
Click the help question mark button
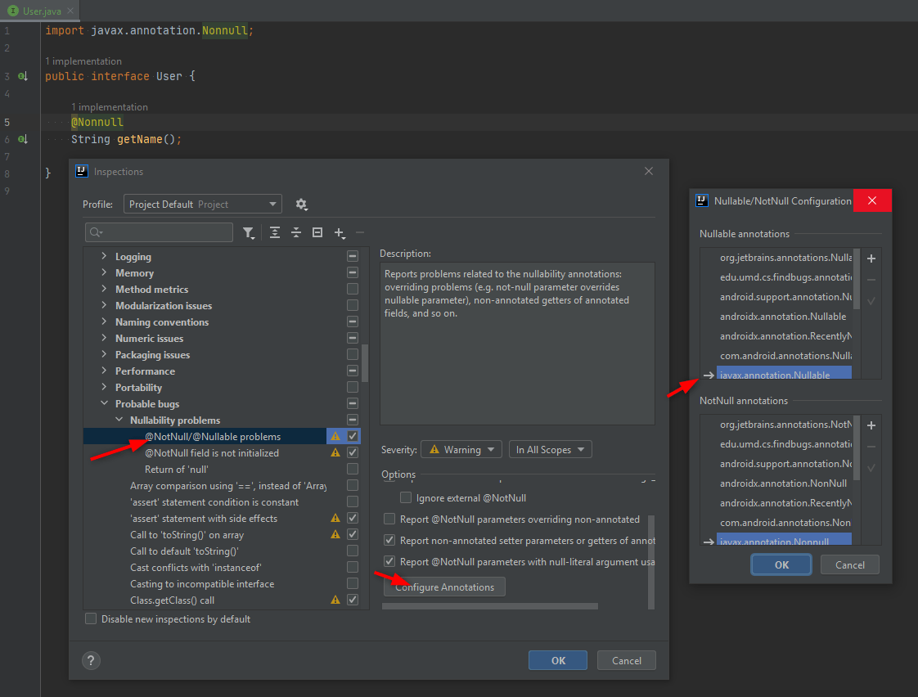click(92, 660)
